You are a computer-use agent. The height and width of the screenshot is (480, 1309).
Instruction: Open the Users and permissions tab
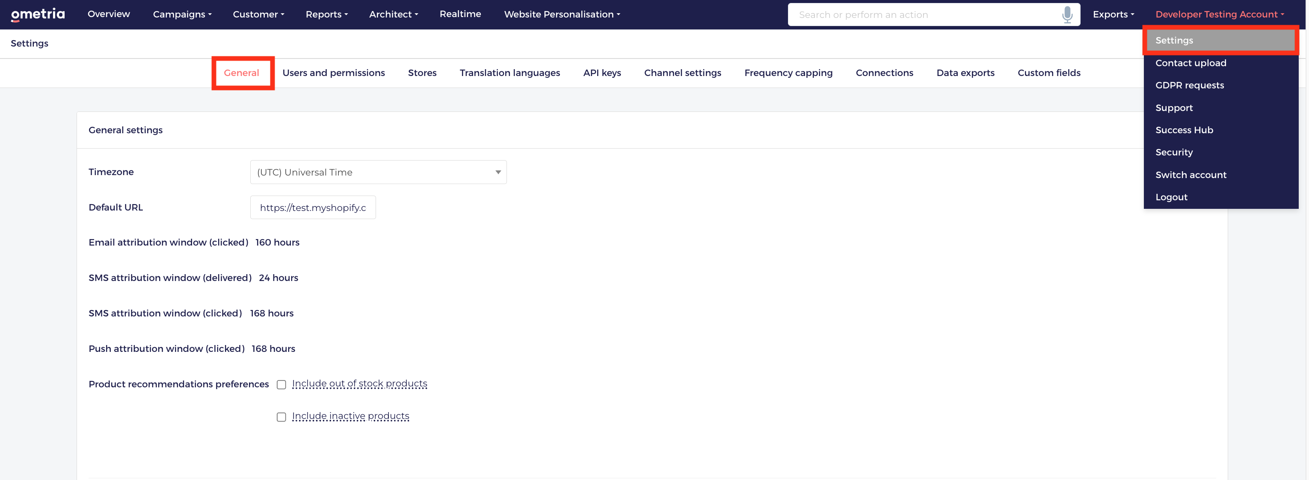(333, 73)
